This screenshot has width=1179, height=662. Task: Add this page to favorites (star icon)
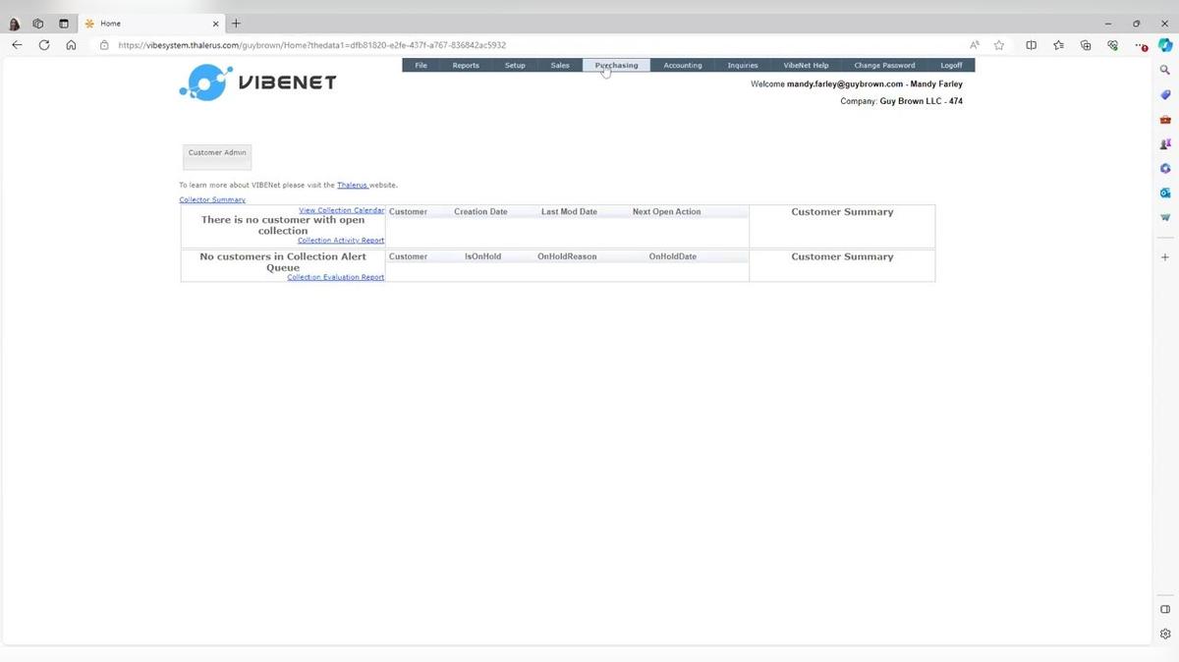[x=999, y=45]
